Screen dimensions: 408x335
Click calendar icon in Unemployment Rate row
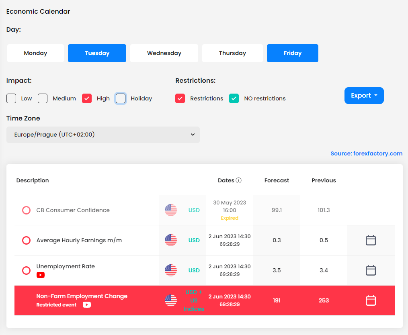[371, 270]
